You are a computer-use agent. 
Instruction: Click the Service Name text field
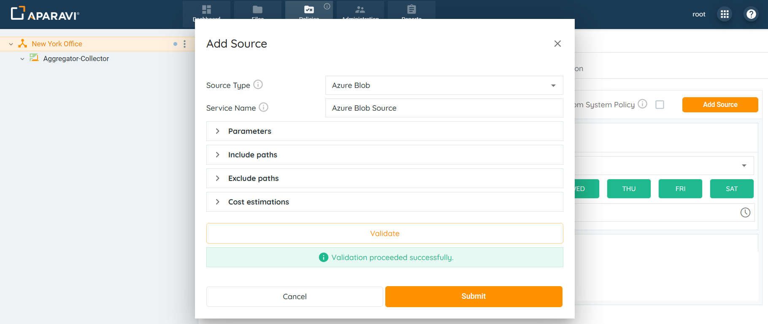click(444, 108)
